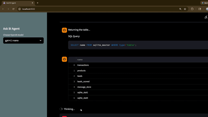Reload the localhost page
The height and width of the screenshot is (117, 208).
[14, 9]
